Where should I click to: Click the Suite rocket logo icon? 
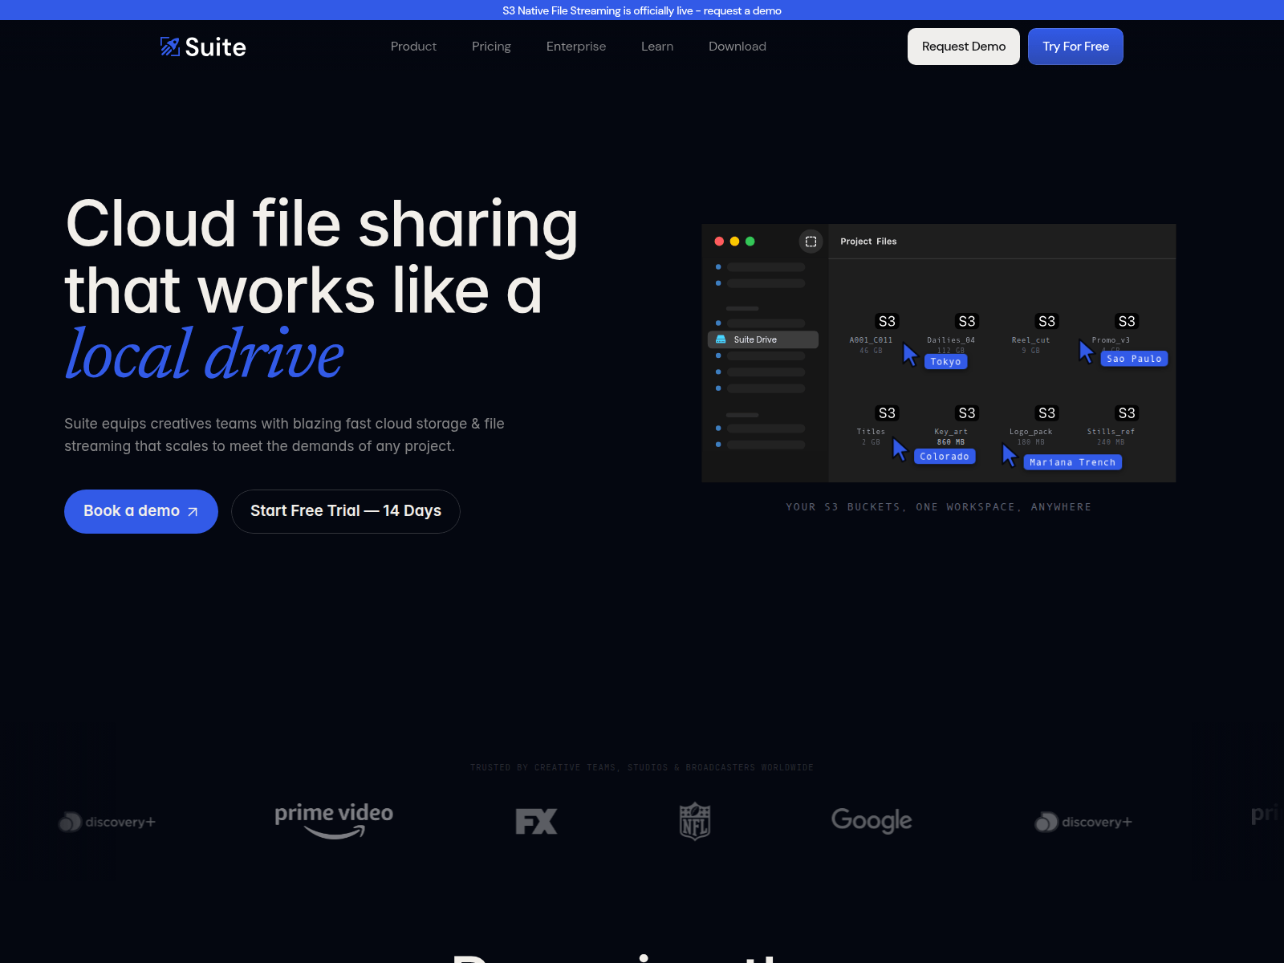(x=169, y=47)
